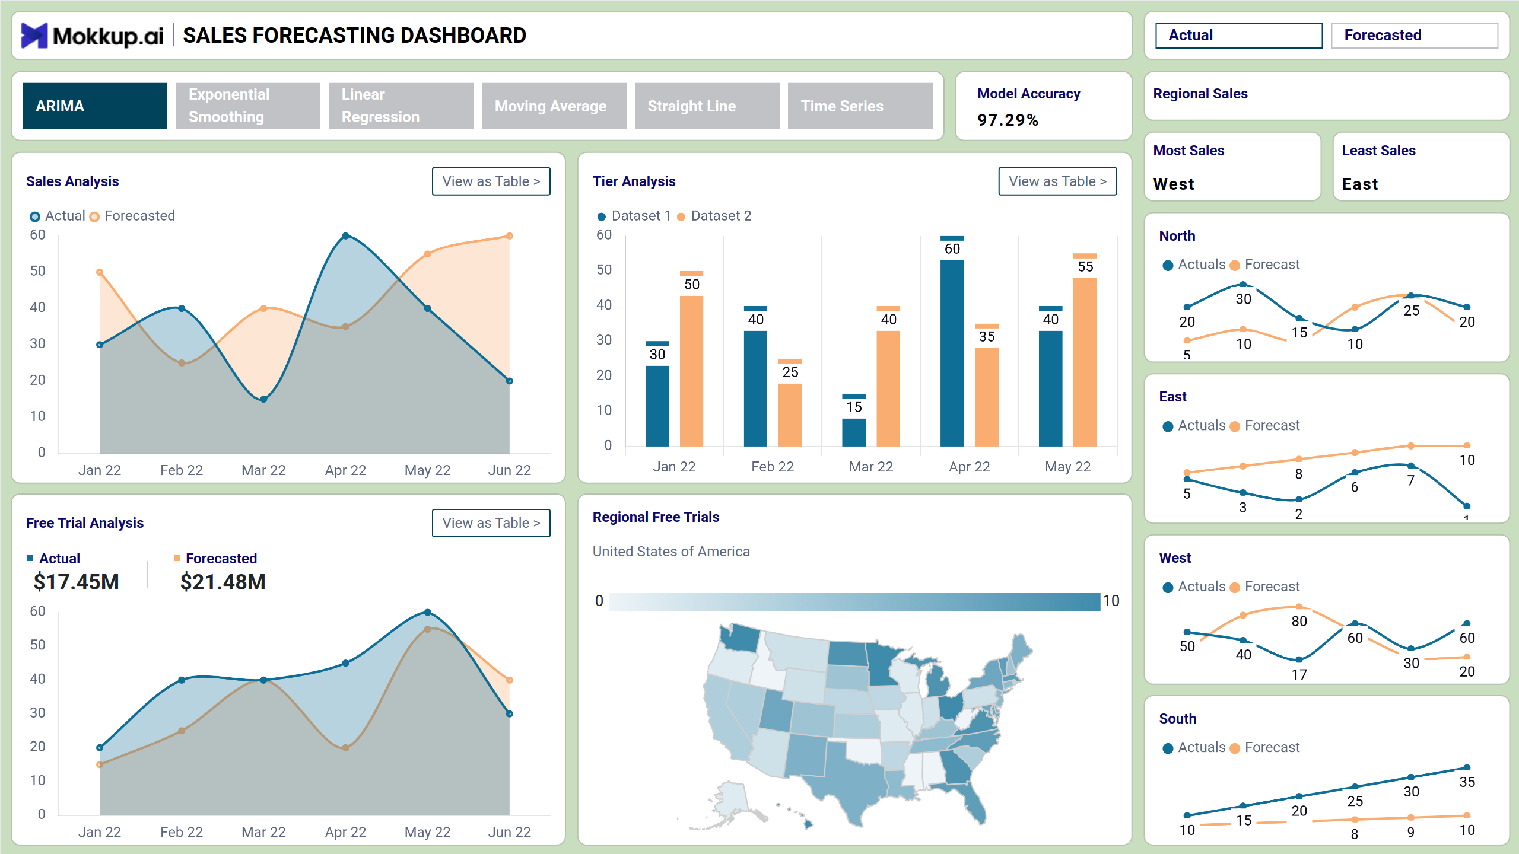This screenshot has width=1519, height=854.
Task: Click Model Accuracy value 97.29%
Action: coord(1008,120)
